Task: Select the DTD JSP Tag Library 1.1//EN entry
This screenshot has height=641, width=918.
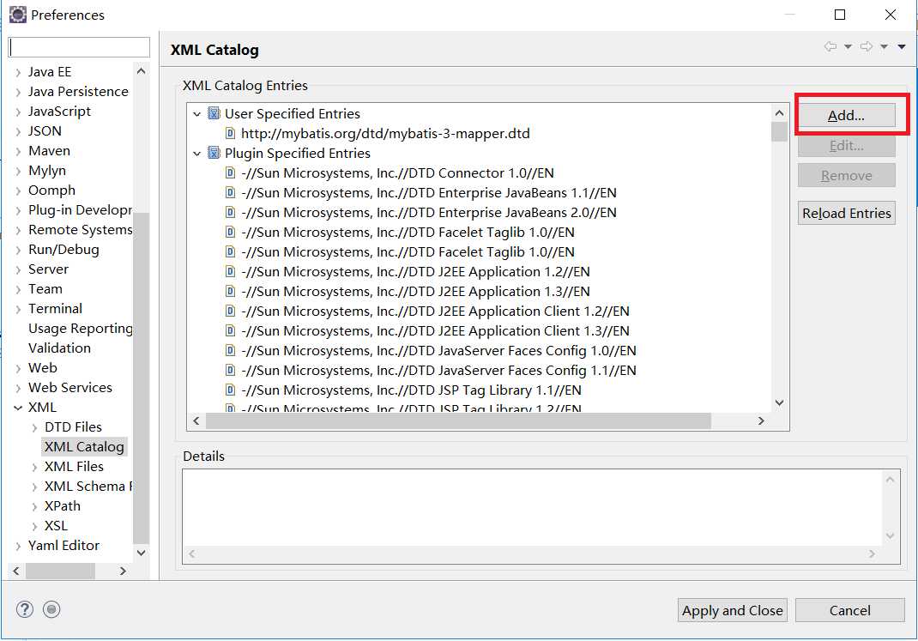Action: click(x=411, y=390)
